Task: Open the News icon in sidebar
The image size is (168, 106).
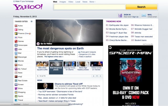Action: pos(16,73)
